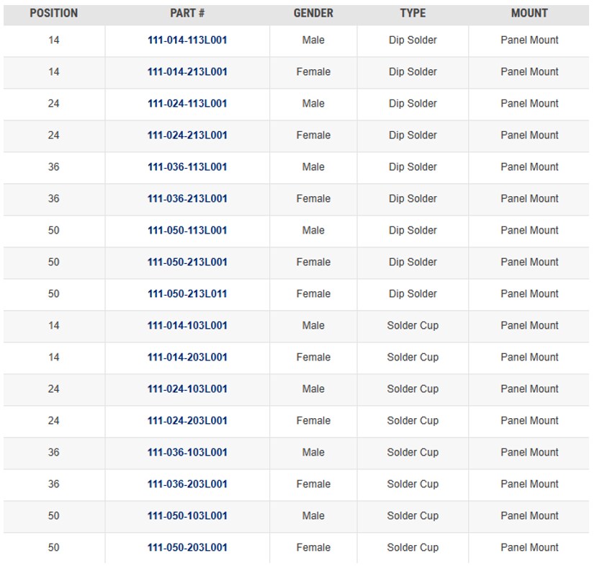Click the MOUNT column header
Image resolution: width=597 pixels, height=571 pixels.
pos(529,14)
